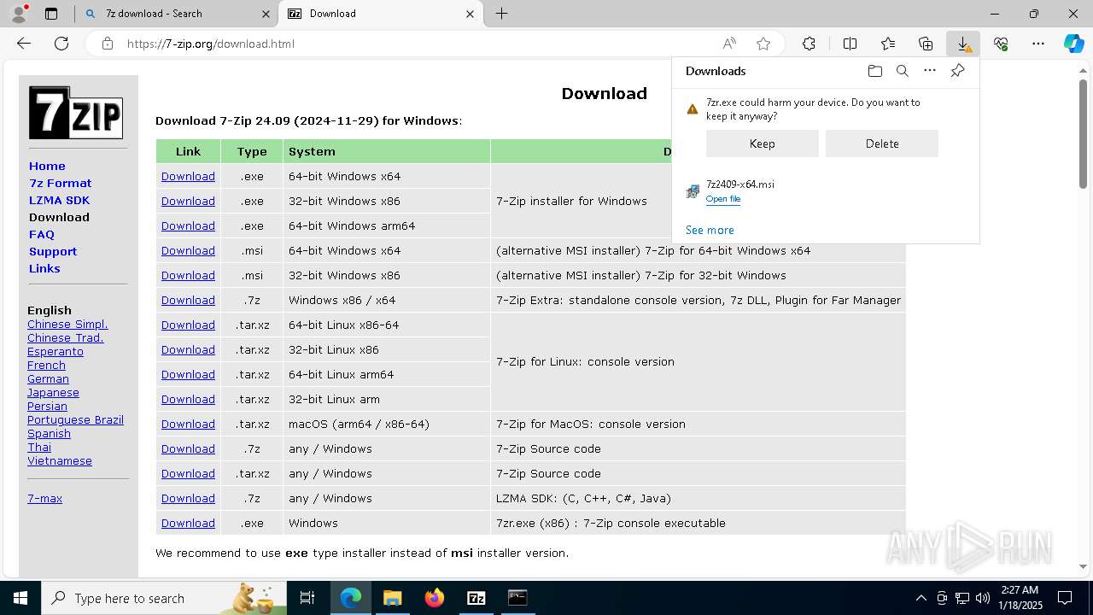Open Task View on taskbar
This screenshot has height=615, width=1093.
pos(307,598)
